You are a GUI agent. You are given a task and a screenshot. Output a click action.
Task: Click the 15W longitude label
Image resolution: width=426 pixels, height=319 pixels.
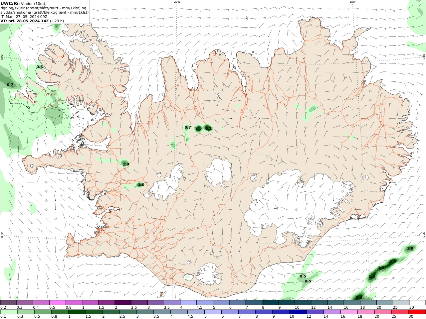(x=352, y=2)
